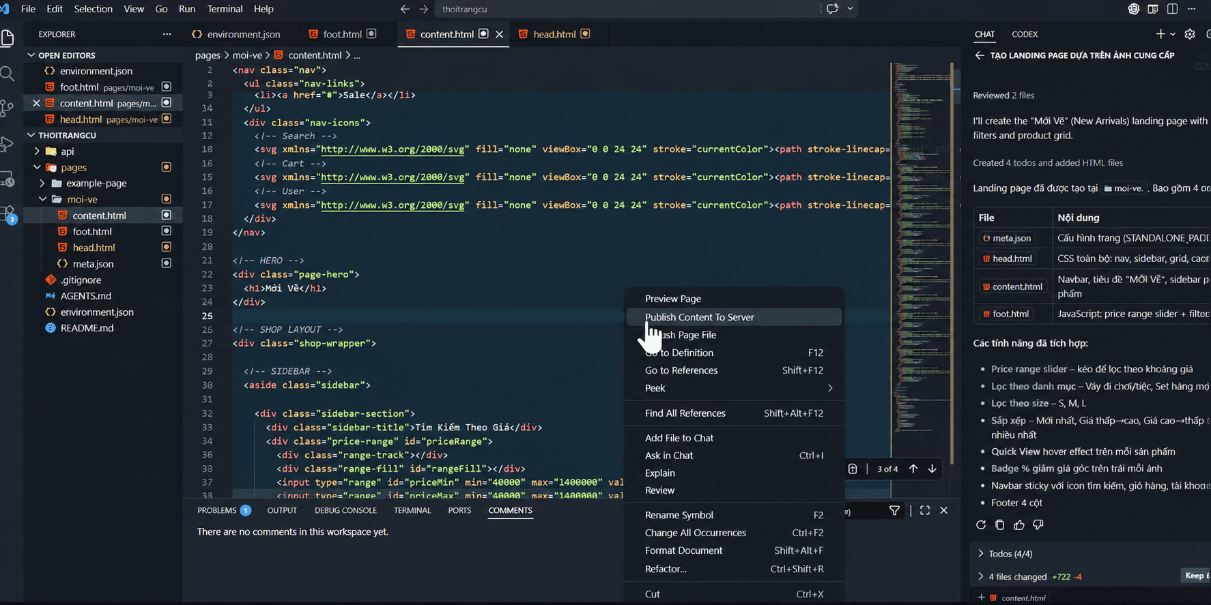1211x605 pixels.
Task: Collapse the Open Editors section
Action: pos(31,55)
